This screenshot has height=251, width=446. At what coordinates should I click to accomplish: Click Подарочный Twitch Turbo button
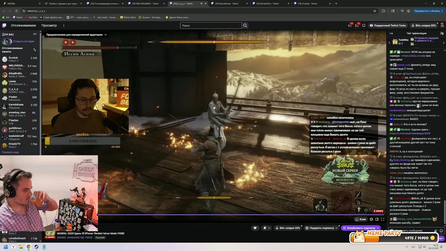[x=388, y=25]
